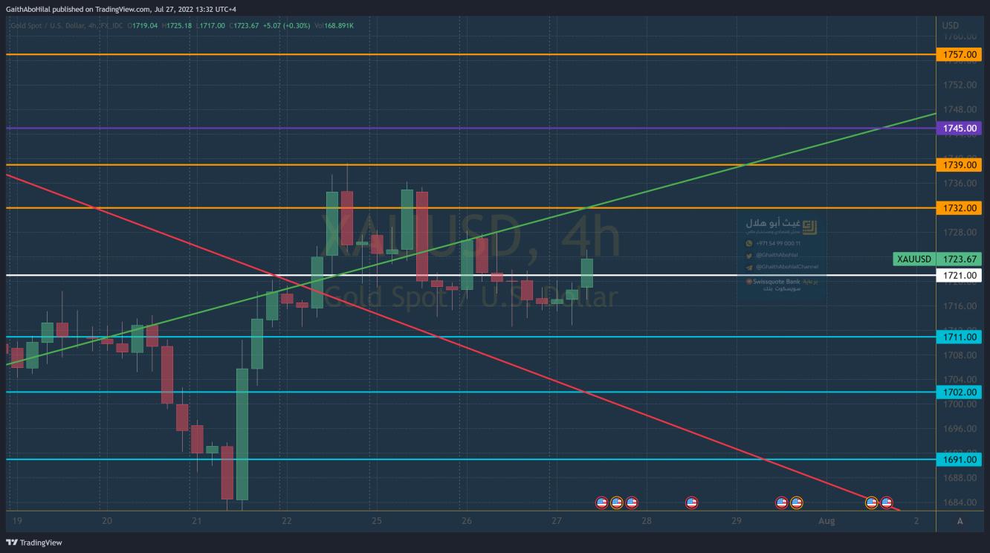Click the 1736.00 tick on the price axis
Image resolution: width=990 pixels, height=553 pixels.
959,183
